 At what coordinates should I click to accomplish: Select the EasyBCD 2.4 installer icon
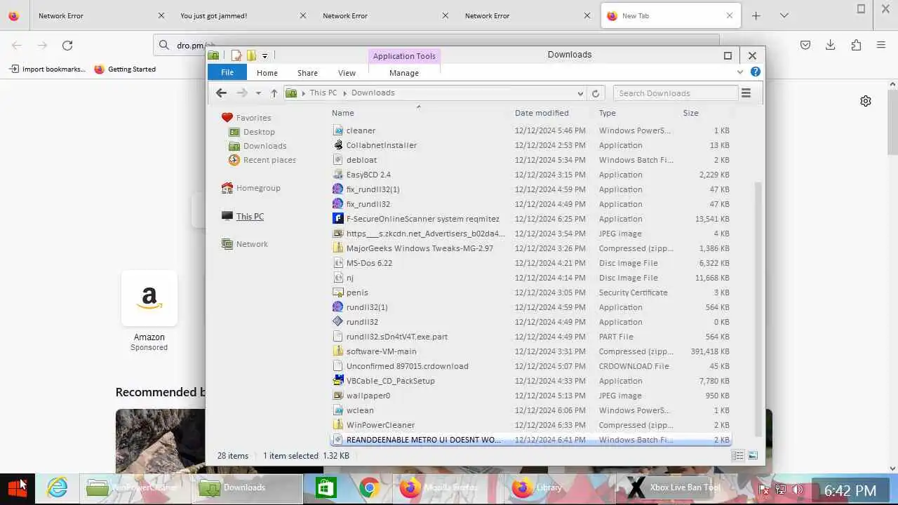click(x=339, y=175)
